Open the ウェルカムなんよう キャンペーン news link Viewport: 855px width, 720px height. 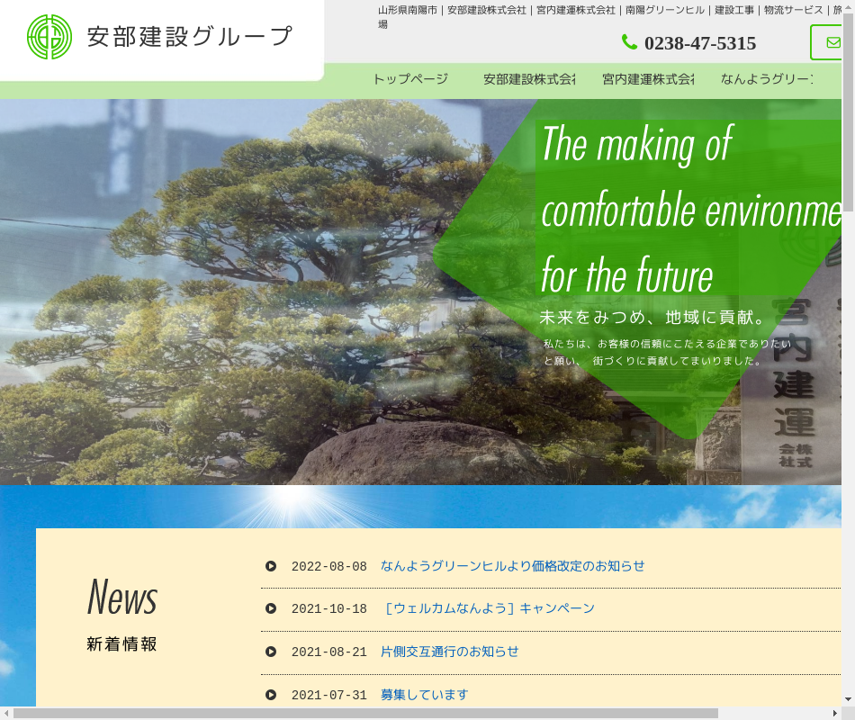tap(489, 608)
